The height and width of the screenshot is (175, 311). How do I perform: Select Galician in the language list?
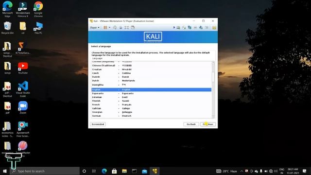click(151, 108)
